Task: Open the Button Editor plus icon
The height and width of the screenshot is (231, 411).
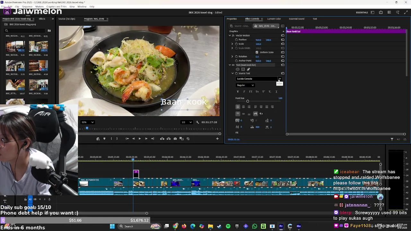Action: (x=217, y=139)
